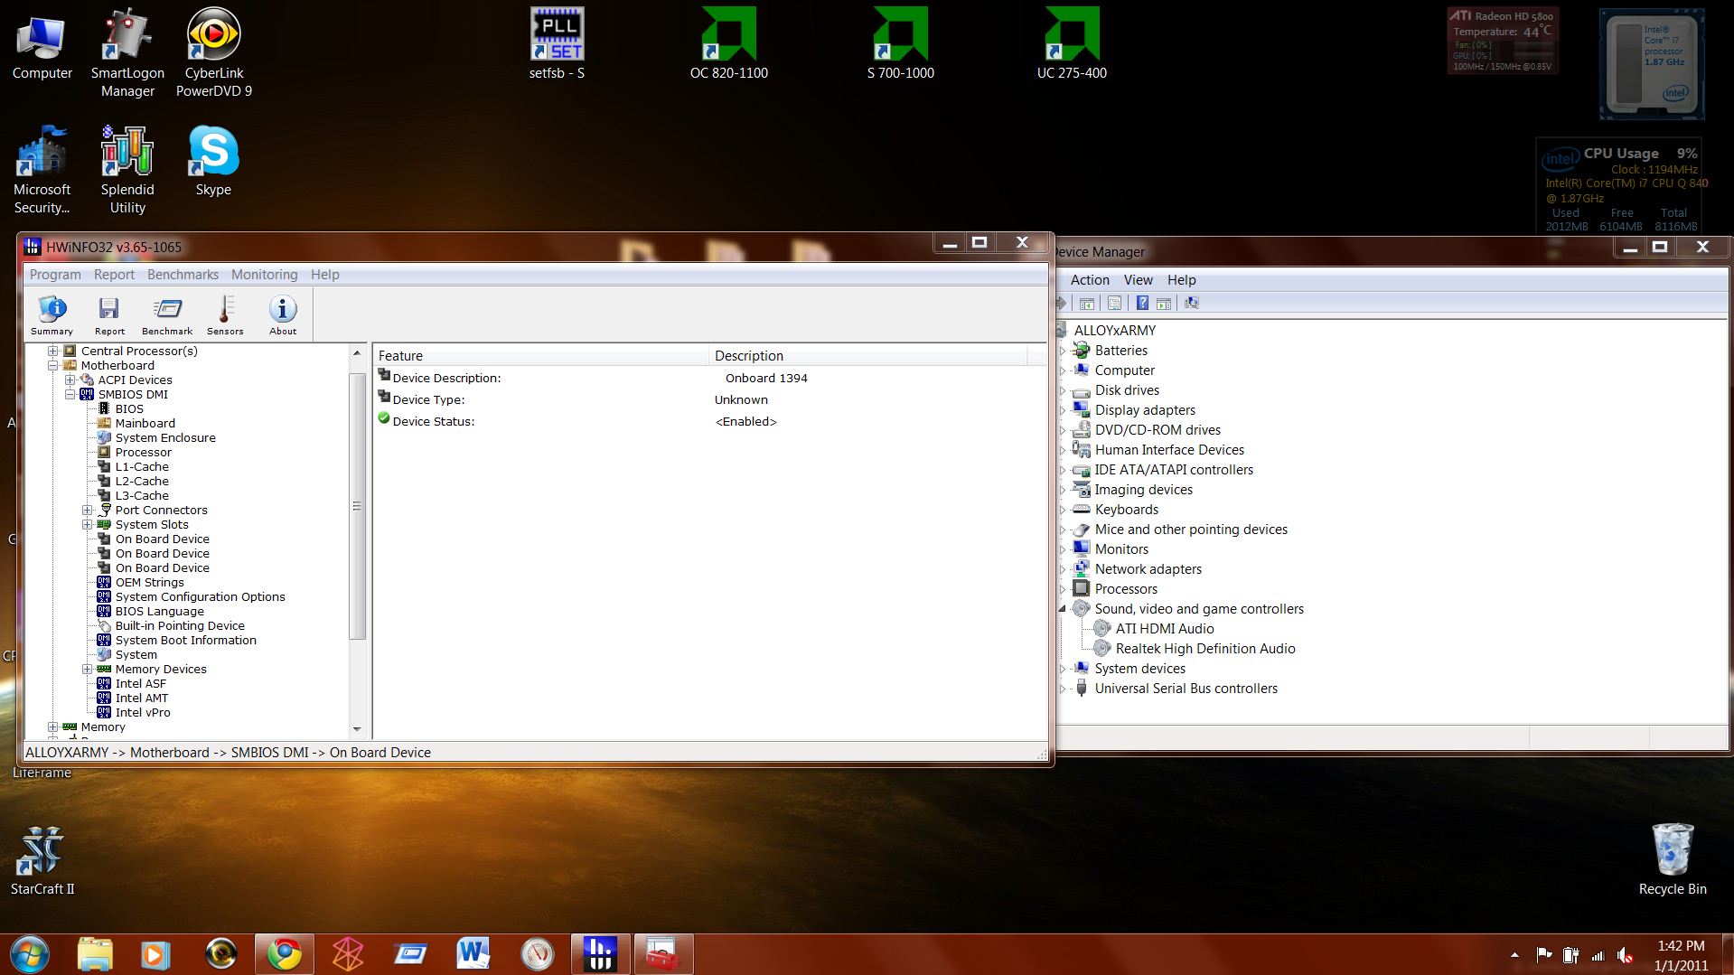This screenshot has height=975, width=1734.
Task: Click the scroll down arrow in HWiNFO tree
Action: pyautogui.click(x=357, y=728)
